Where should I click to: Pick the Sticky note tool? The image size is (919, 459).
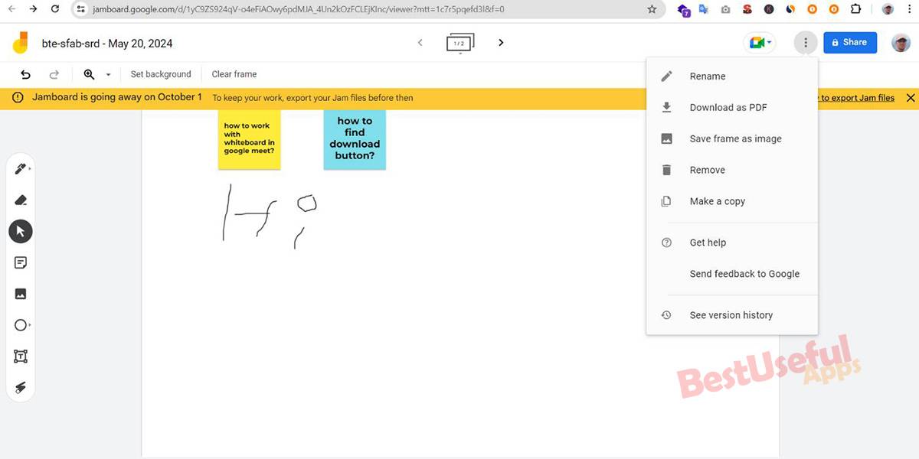click(x=21, y=262)
